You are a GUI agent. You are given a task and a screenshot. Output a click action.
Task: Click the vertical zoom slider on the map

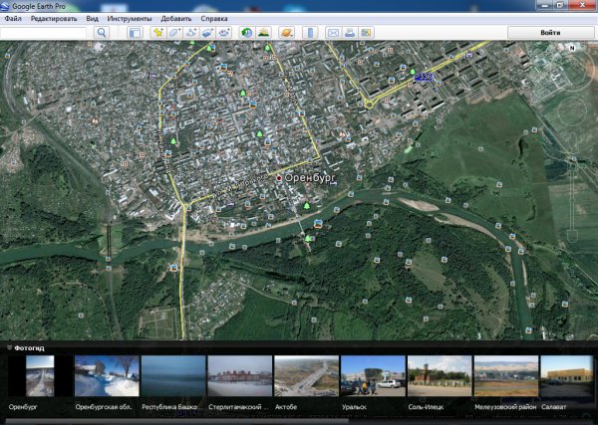coord(572,200)
